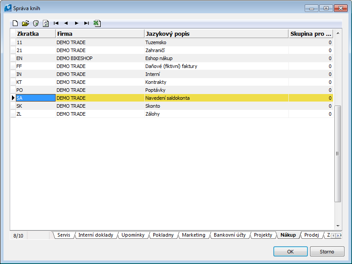Cancel with the Storno button
The height and width of the screenshot is (264, 352).
(327, 252)
